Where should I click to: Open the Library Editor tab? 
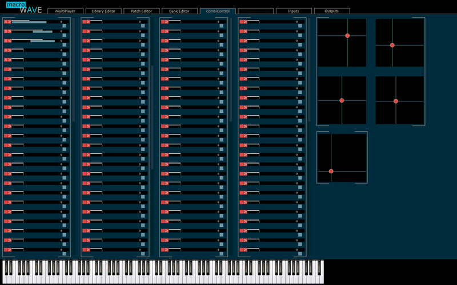103,11
